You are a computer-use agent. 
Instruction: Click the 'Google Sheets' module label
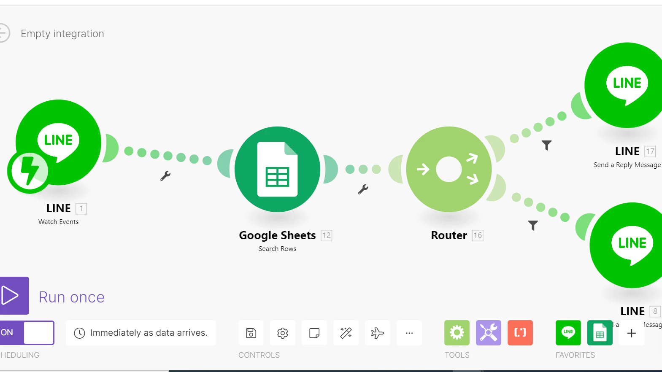[277, 235]
